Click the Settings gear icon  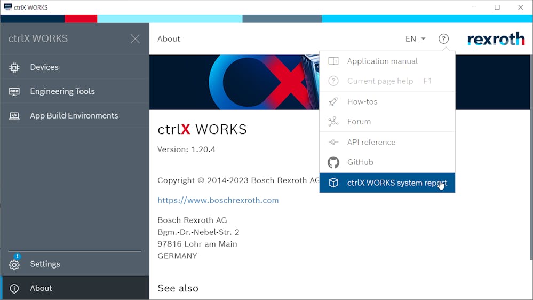[x=14, y=265]
